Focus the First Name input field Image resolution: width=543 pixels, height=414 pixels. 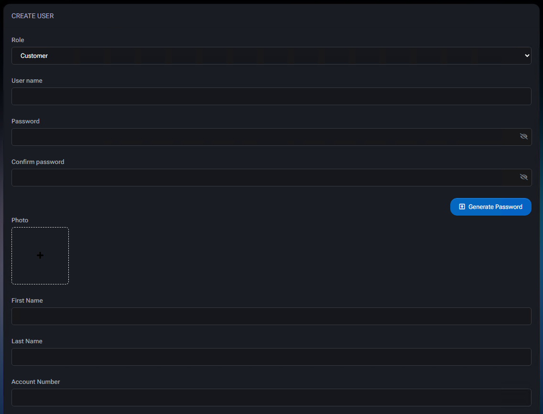click(x=271, y=316)
